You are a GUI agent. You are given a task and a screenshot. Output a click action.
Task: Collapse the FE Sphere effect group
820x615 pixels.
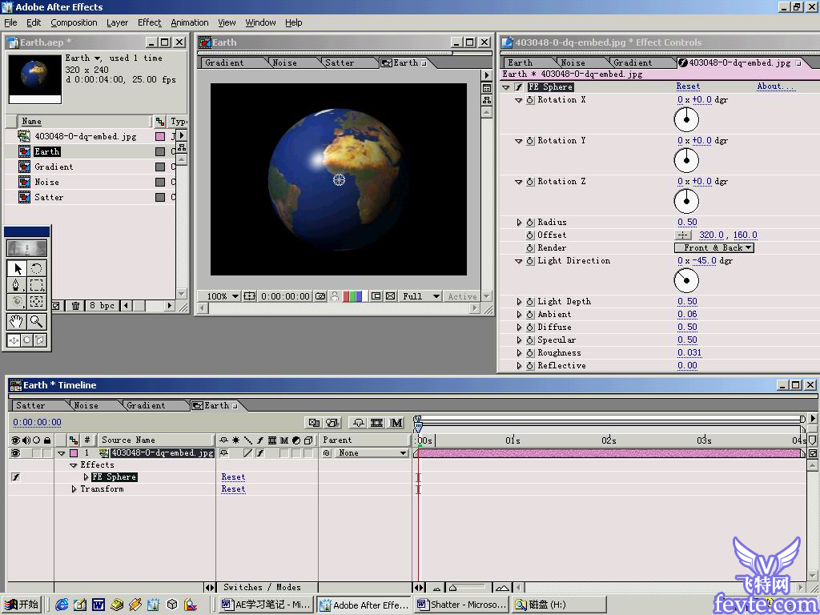point(506,87)
